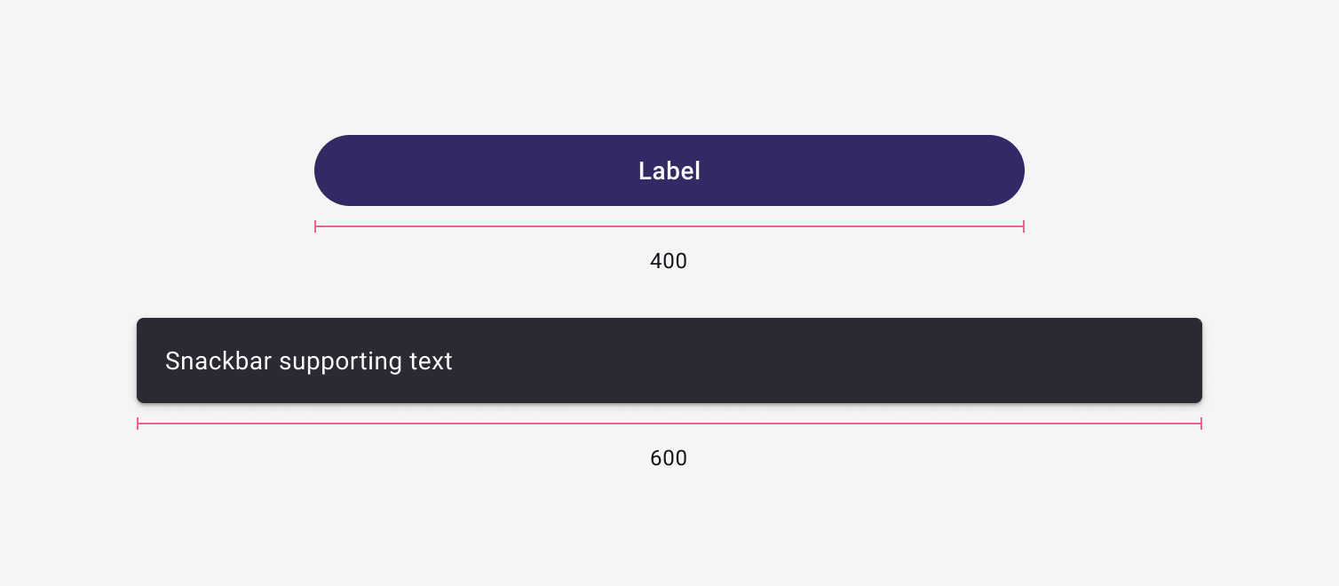Select the measurement line under the snackbar
Viewport: 1339px width, 586px height.
669,424
